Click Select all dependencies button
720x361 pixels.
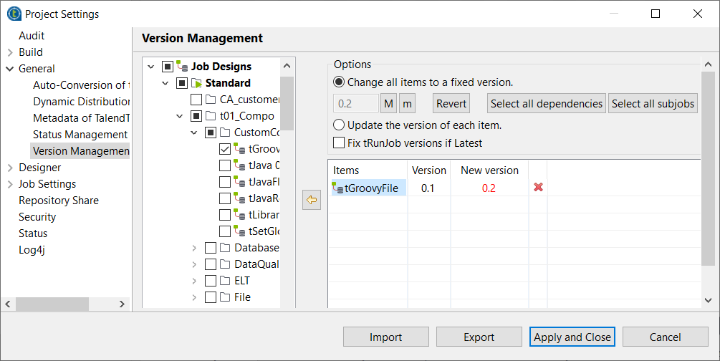[x=546, y=104]
